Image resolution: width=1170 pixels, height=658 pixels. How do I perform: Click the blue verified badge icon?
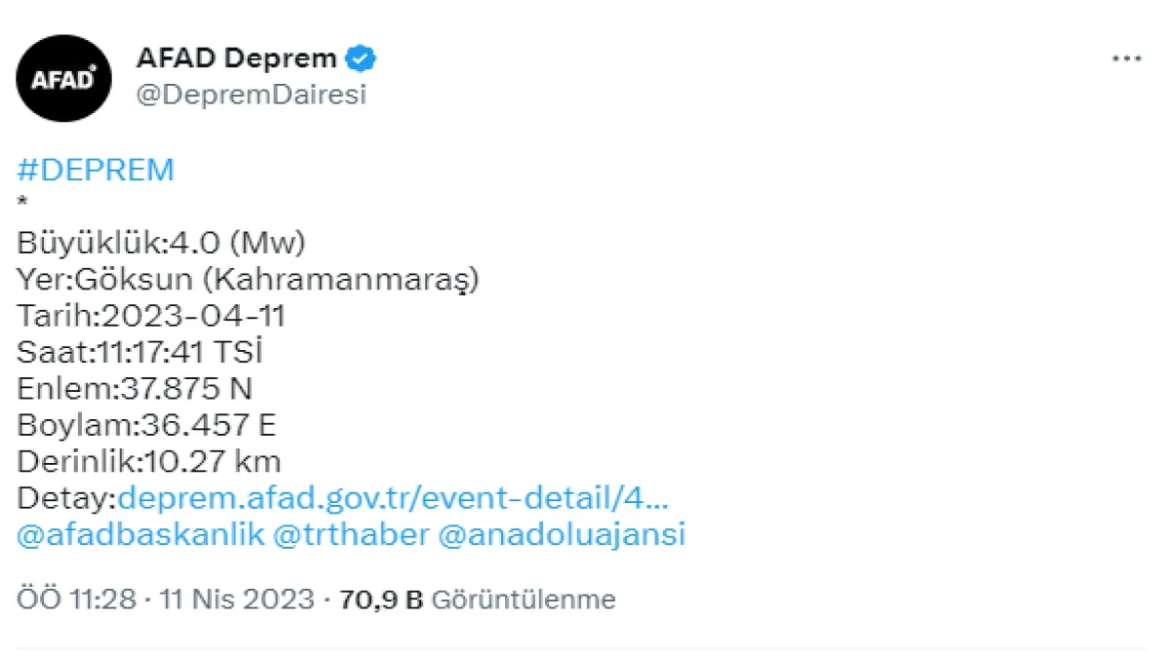tap(363, 58)
